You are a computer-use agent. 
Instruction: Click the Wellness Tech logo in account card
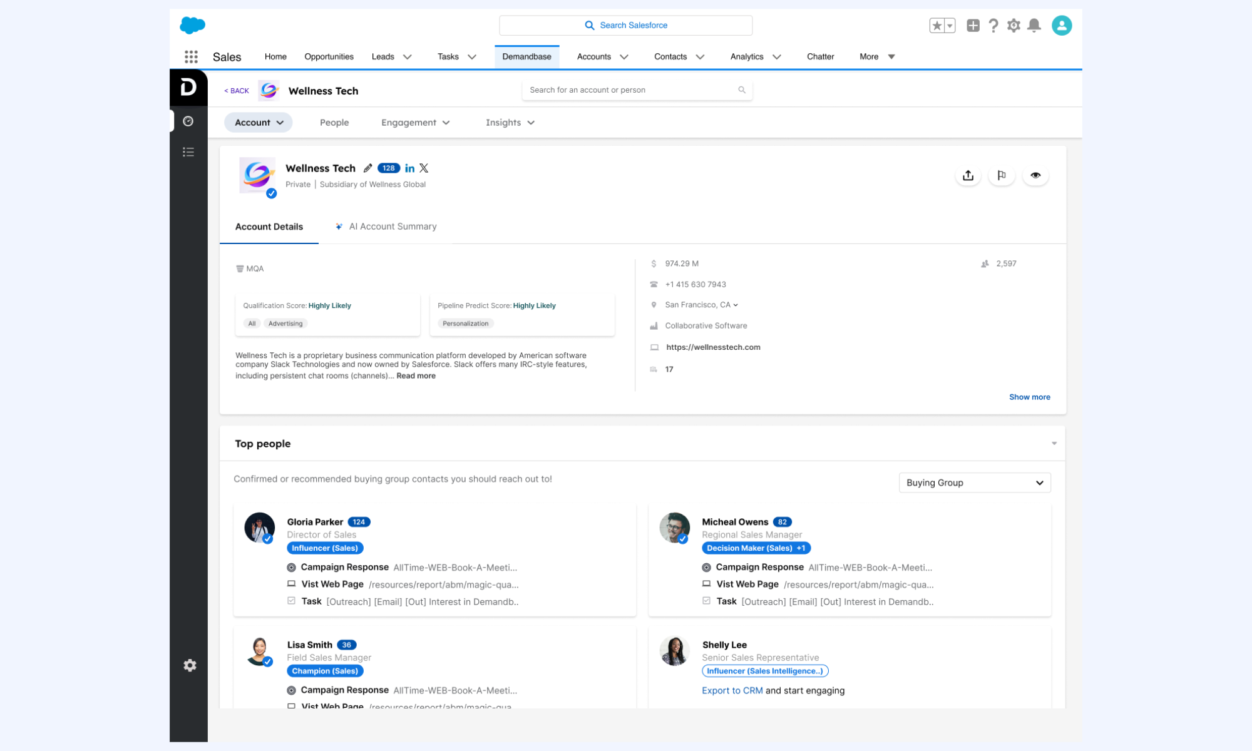click(257, 176)
